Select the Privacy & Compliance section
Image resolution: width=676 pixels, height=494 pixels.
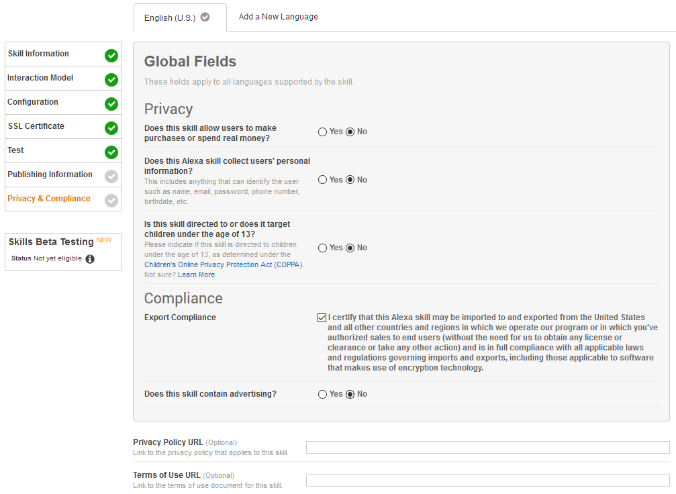coord(63,199)
